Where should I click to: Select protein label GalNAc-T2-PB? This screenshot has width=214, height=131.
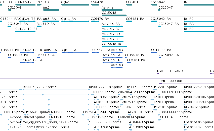pyautogui.click(x=31, y=50)
